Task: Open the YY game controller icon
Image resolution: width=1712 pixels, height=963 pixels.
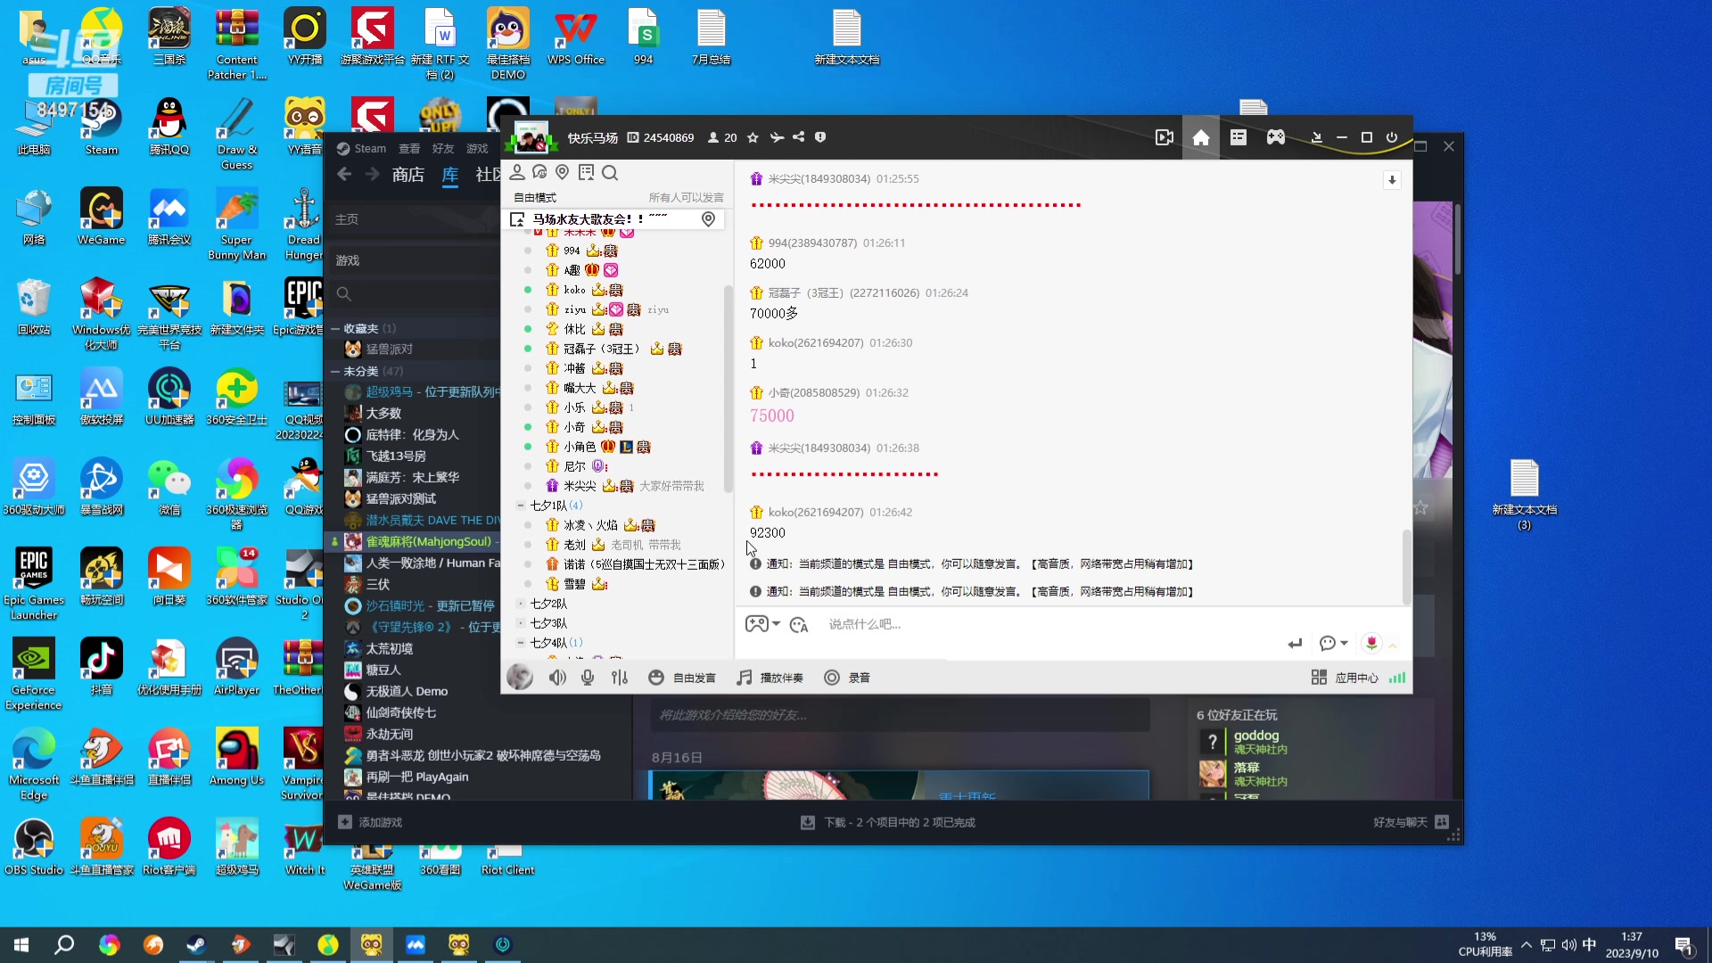Action: (x=1276, y=137)
